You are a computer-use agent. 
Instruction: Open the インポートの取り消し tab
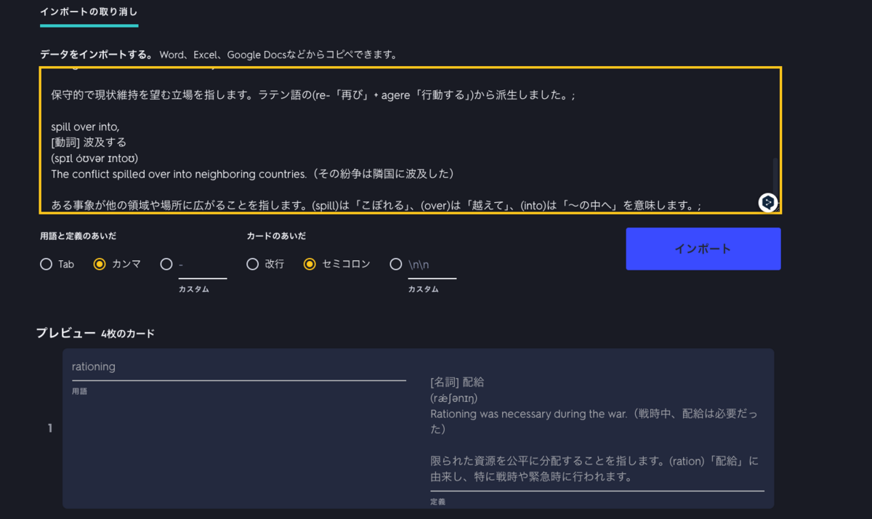tap(89, 12)
